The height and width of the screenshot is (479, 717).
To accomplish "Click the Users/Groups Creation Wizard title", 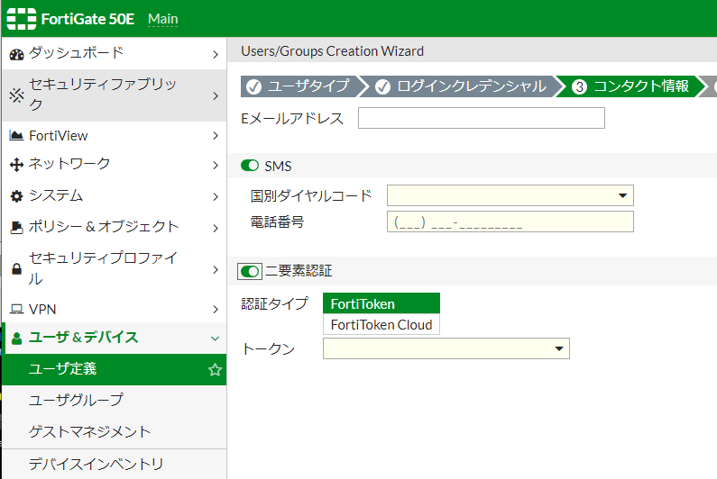I will tap(333, 51).
